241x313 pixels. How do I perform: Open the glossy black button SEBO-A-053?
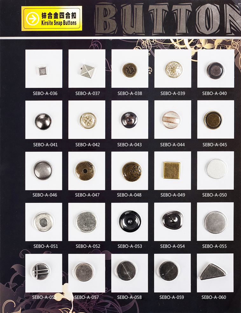pos(130,221)
